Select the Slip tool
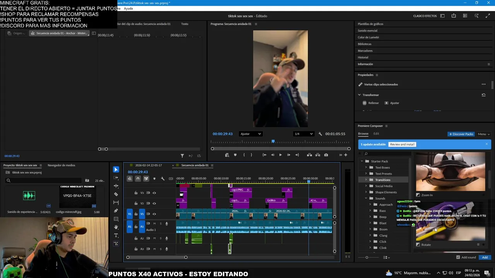 pyautogui.click(x=116, y=202)
